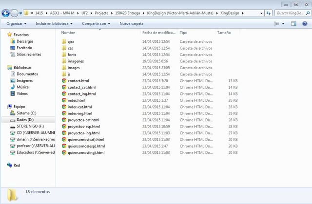
Task: Select the file name proyectos-cat.html
Action: pos(83,120)
